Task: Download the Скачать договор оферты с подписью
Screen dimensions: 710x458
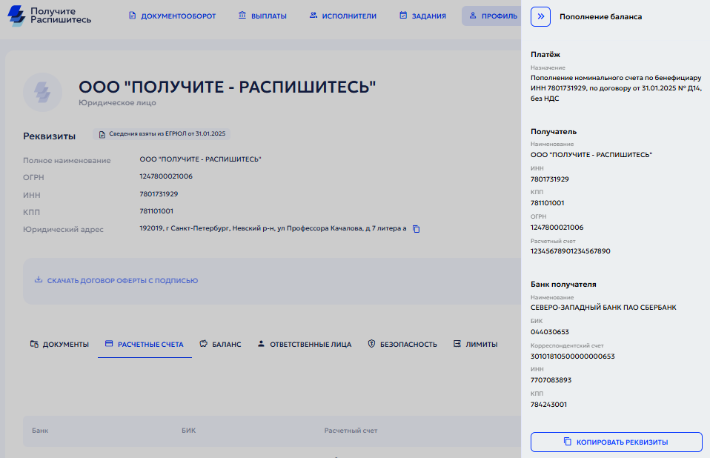Action: (116, 281)
